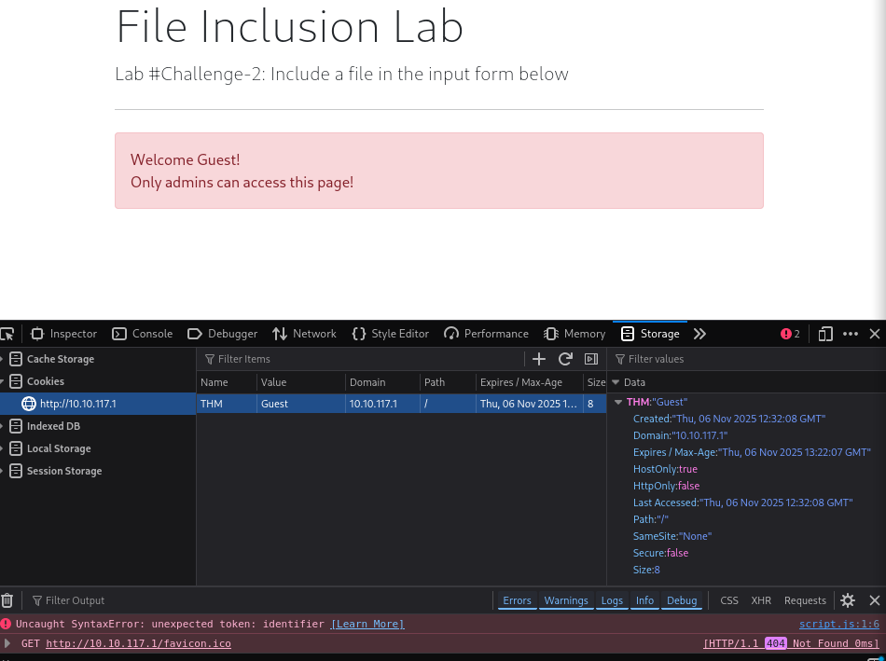Switch to the Network tab
Viewport: 886px width, 661px height.
[x=304, y=334]
